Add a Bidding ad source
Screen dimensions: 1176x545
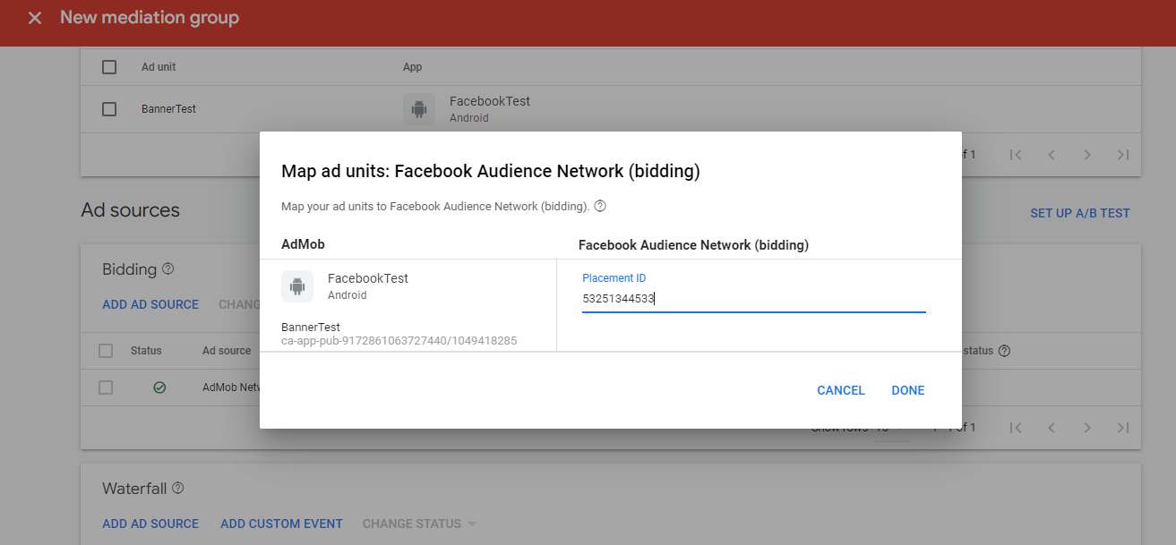(x=150, y=304)
